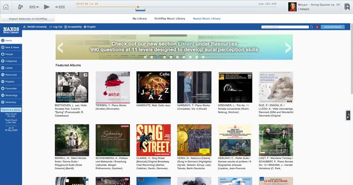Switch to My Library tab
The height and width of the screenshot is (185, 353).
point(140,18)
